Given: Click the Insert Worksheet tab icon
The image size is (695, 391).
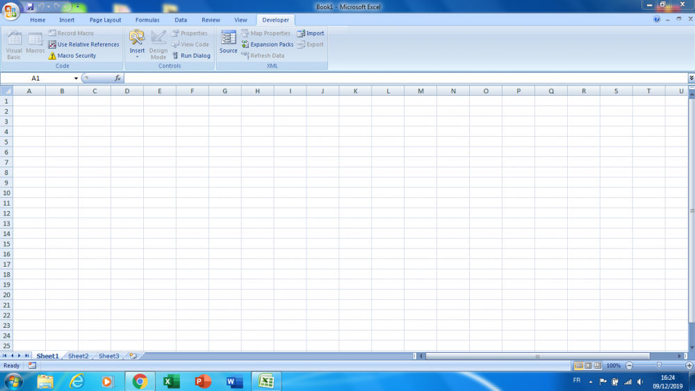Looking at the screenshot, I should point(133,356).
